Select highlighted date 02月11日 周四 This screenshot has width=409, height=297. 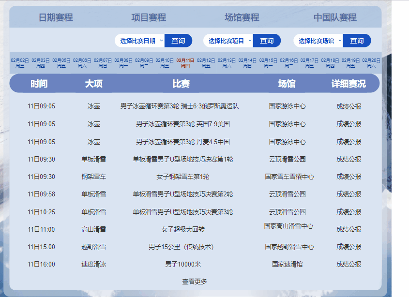[x=185, y=63]
